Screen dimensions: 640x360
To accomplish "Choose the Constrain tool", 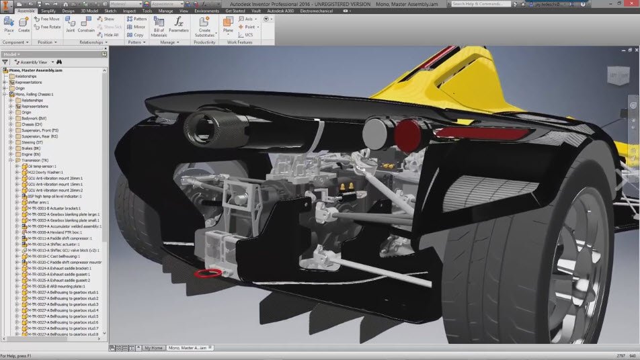I will pos(86,24).
